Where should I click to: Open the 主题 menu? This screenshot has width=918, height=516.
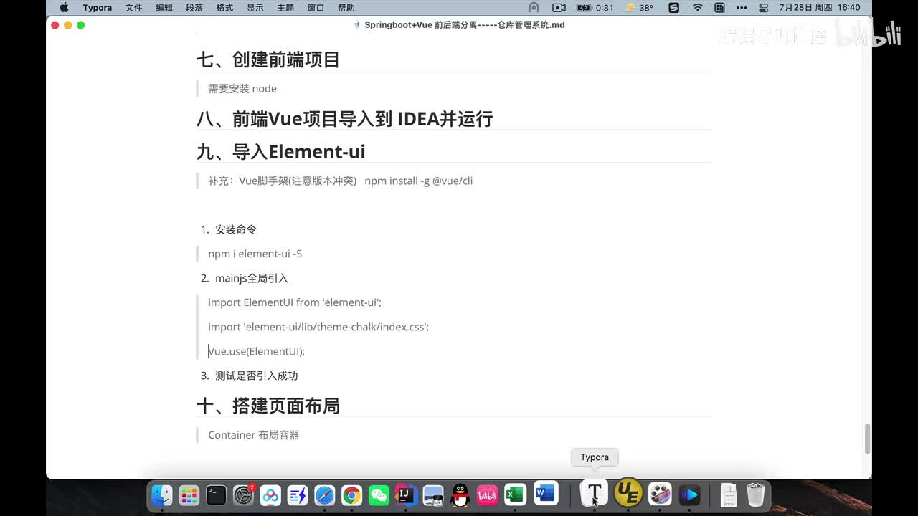pyautogui.click(x=285, y=8)
